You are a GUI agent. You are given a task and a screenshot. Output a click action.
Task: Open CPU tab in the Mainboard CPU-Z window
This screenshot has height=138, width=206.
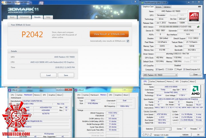pos(12,95)
